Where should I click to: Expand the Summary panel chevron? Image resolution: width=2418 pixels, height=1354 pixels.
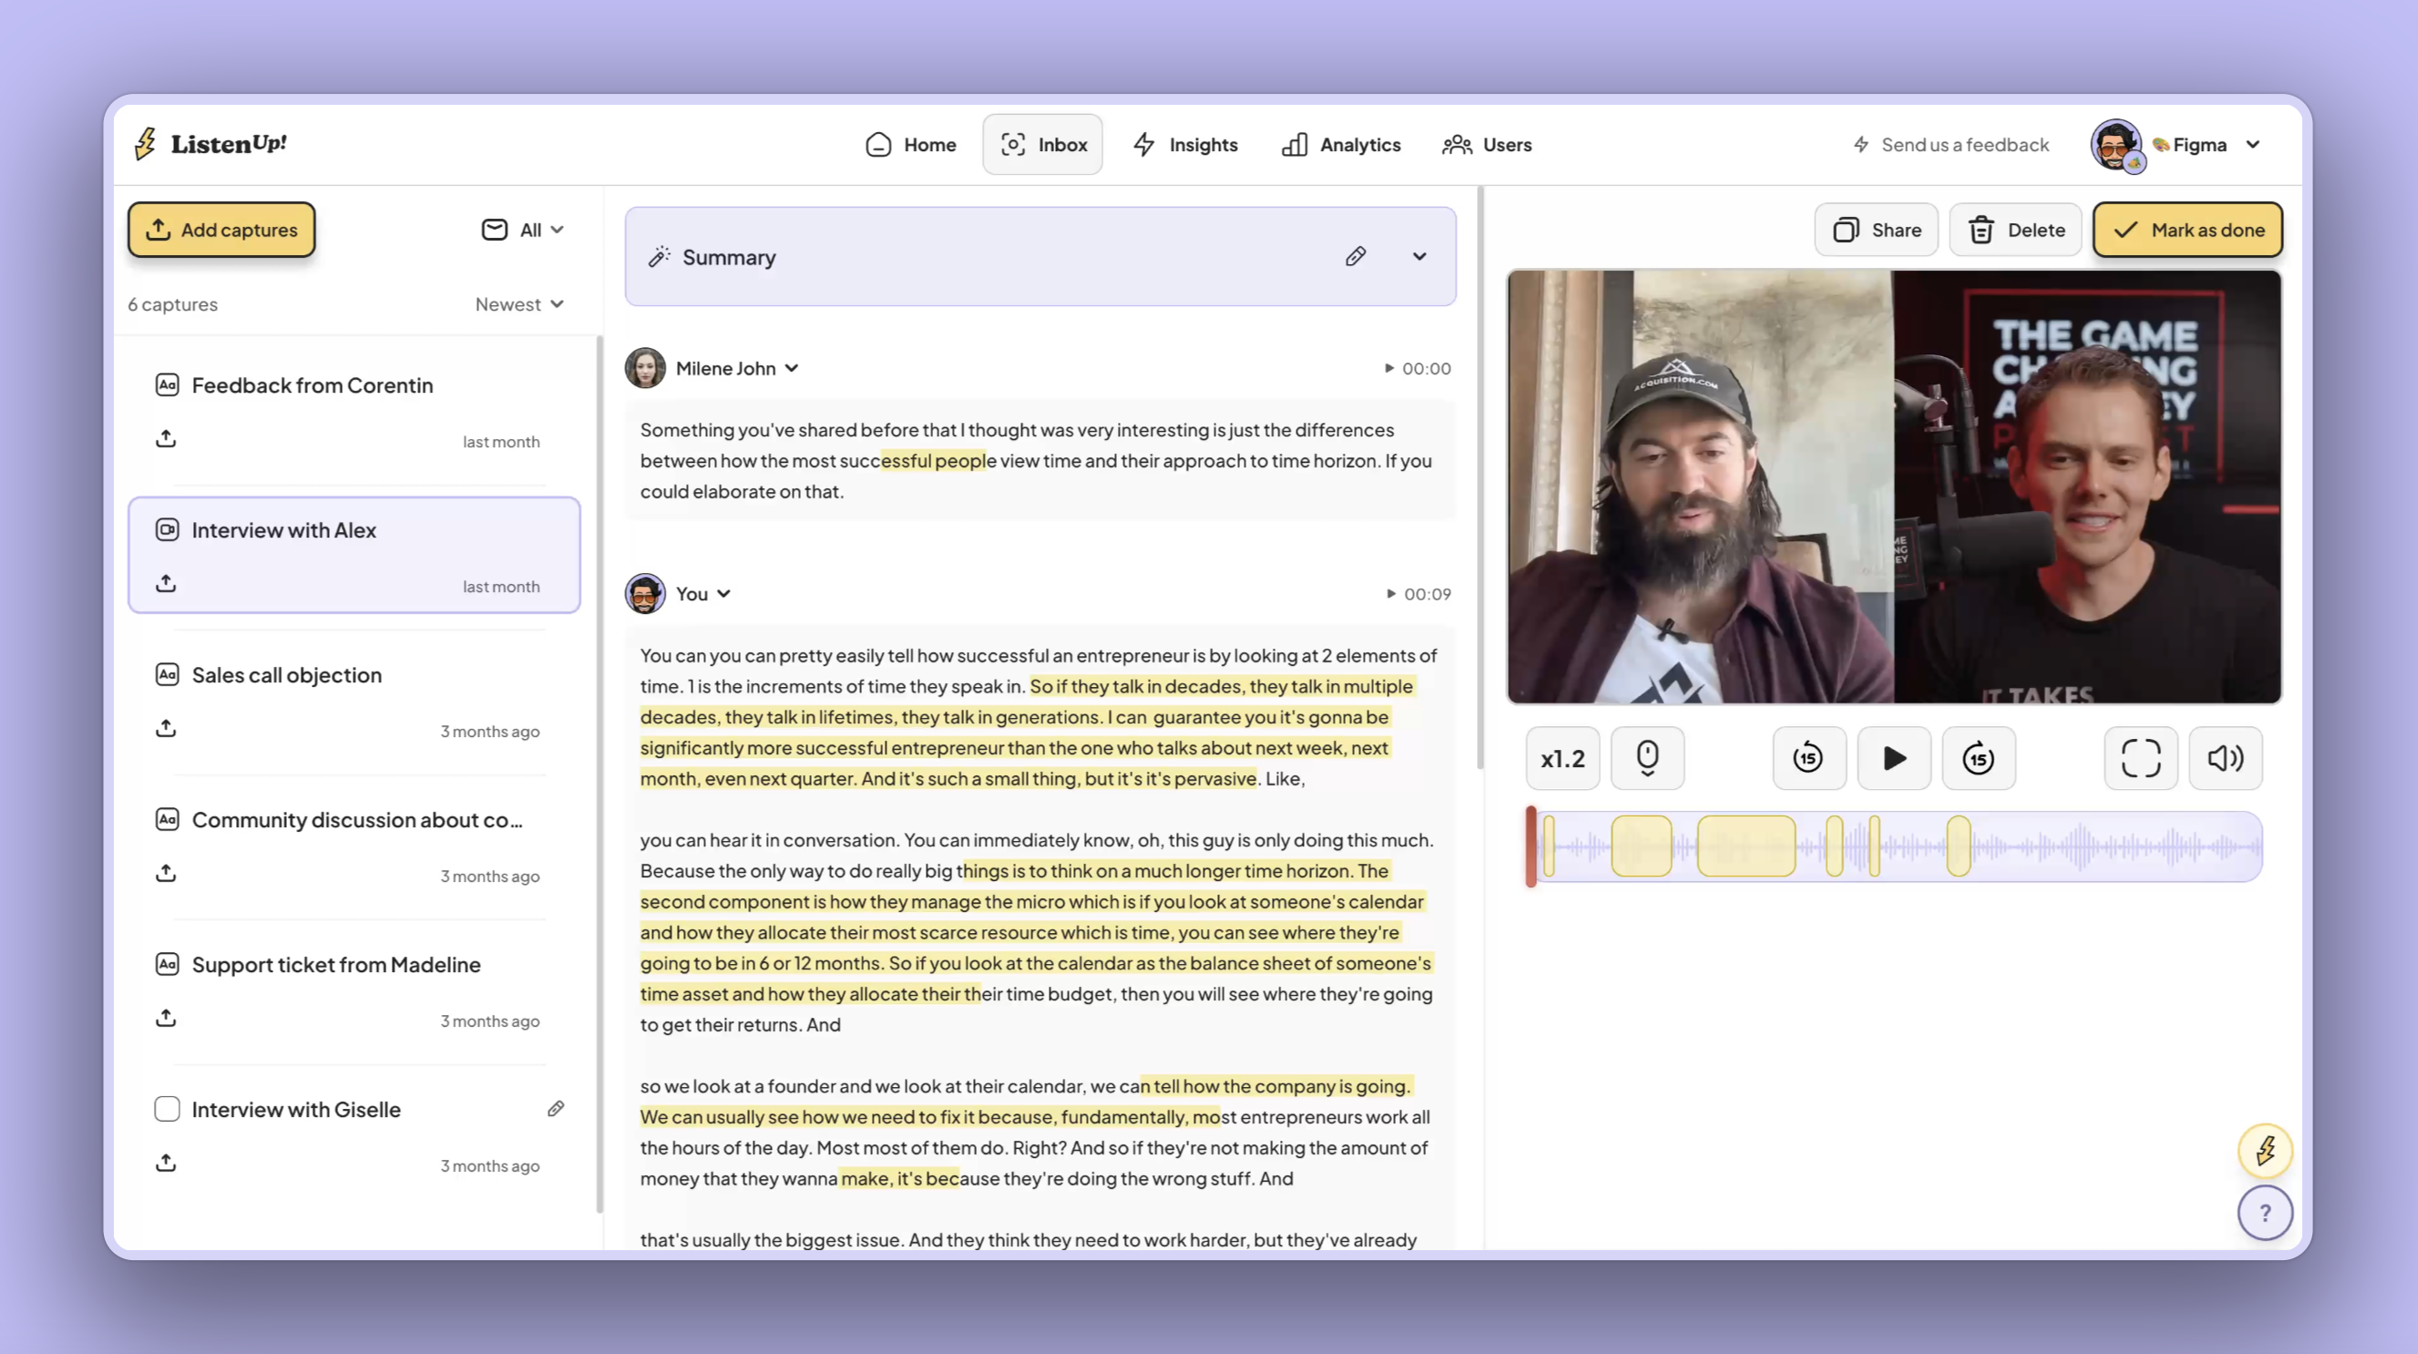pos(1419,256)
